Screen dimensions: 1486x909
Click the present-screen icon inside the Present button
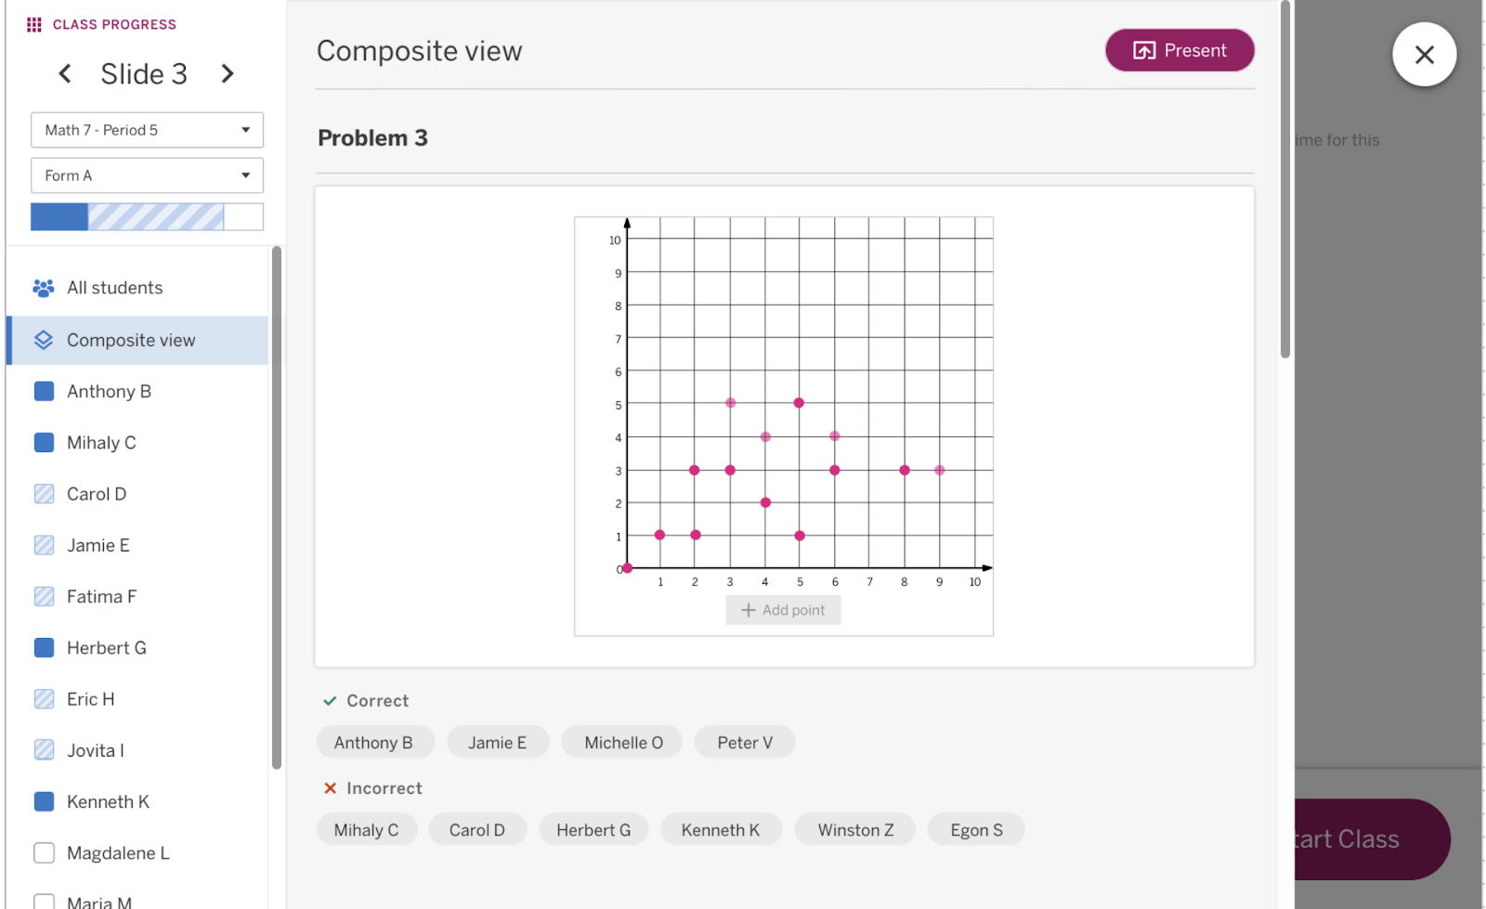(1145, 50)
